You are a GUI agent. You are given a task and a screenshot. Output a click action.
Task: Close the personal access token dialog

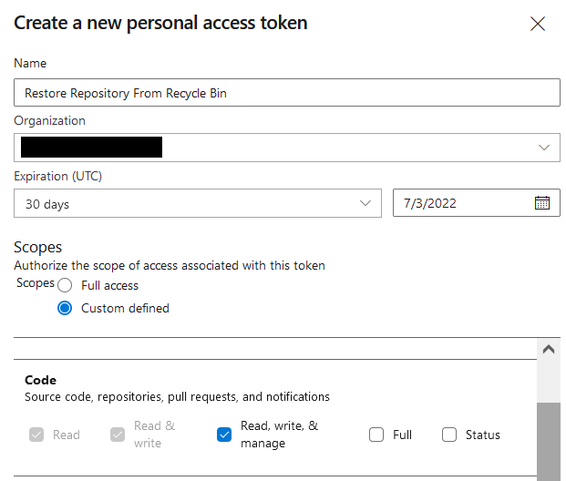click(538, 25)
